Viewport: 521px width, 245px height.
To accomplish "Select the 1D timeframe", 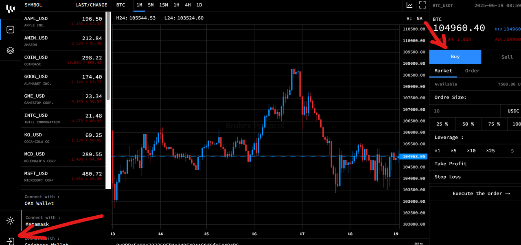I will pos(199,5).
